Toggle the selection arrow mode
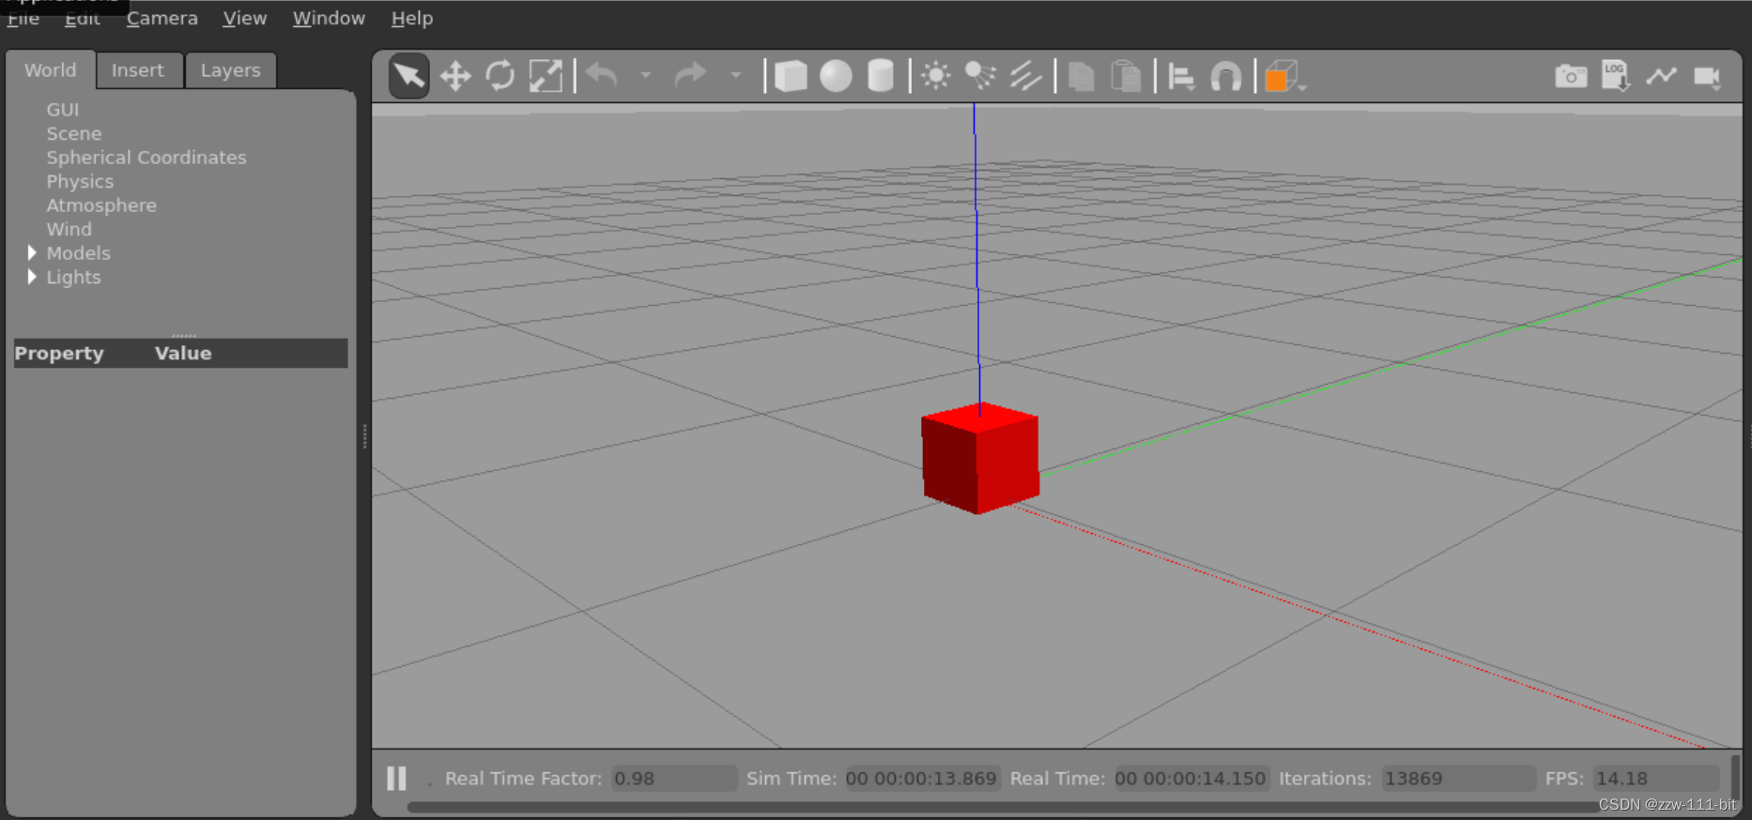This screenshot has height=820, width=1752. click(x=409, y=76)
